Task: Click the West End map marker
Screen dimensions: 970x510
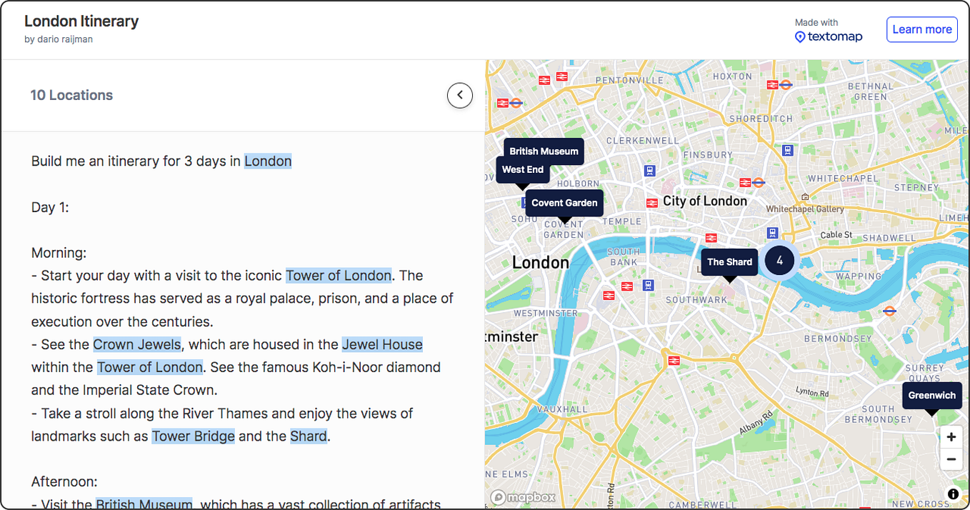Action: click(522, 169)
